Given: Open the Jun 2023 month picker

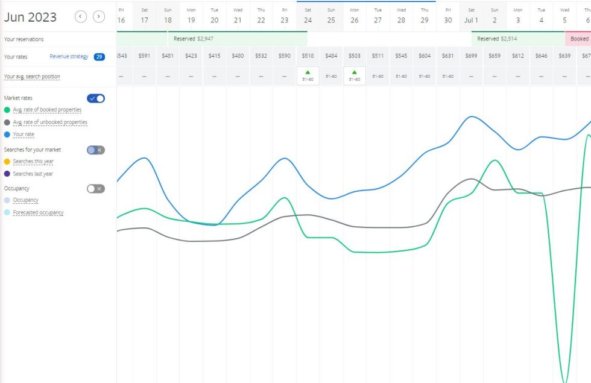Looking at the screenshot, I should (31, 17).
